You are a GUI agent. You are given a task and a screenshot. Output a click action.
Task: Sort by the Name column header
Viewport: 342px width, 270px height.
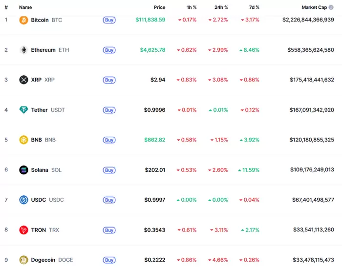click(x=25, y=7)
